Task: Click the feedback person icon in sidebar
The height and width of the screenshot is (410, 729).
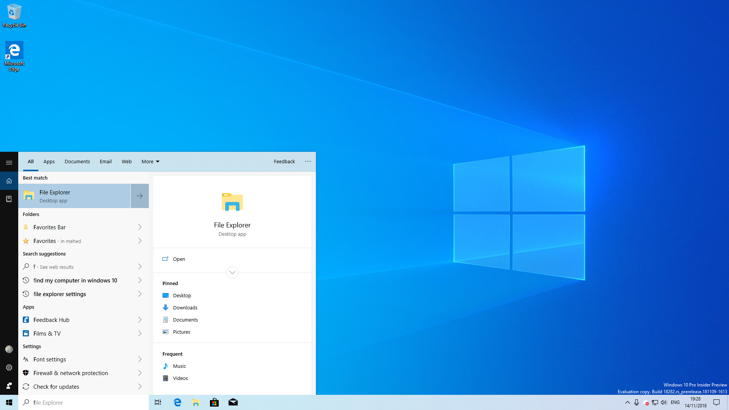Action: [x=9, y=386]
